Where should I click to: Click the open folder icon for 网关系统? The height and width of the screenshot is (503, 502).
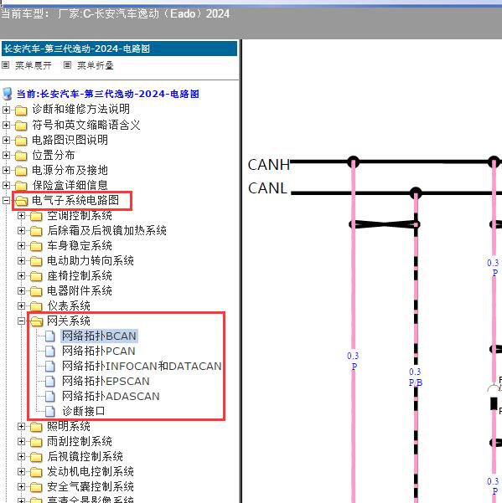pyautogui.click(x=37, y=321)
